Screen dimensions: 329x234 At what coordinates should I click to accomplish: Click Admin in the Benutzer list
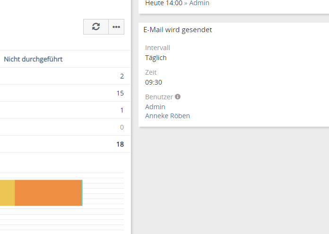pos(155,107)
